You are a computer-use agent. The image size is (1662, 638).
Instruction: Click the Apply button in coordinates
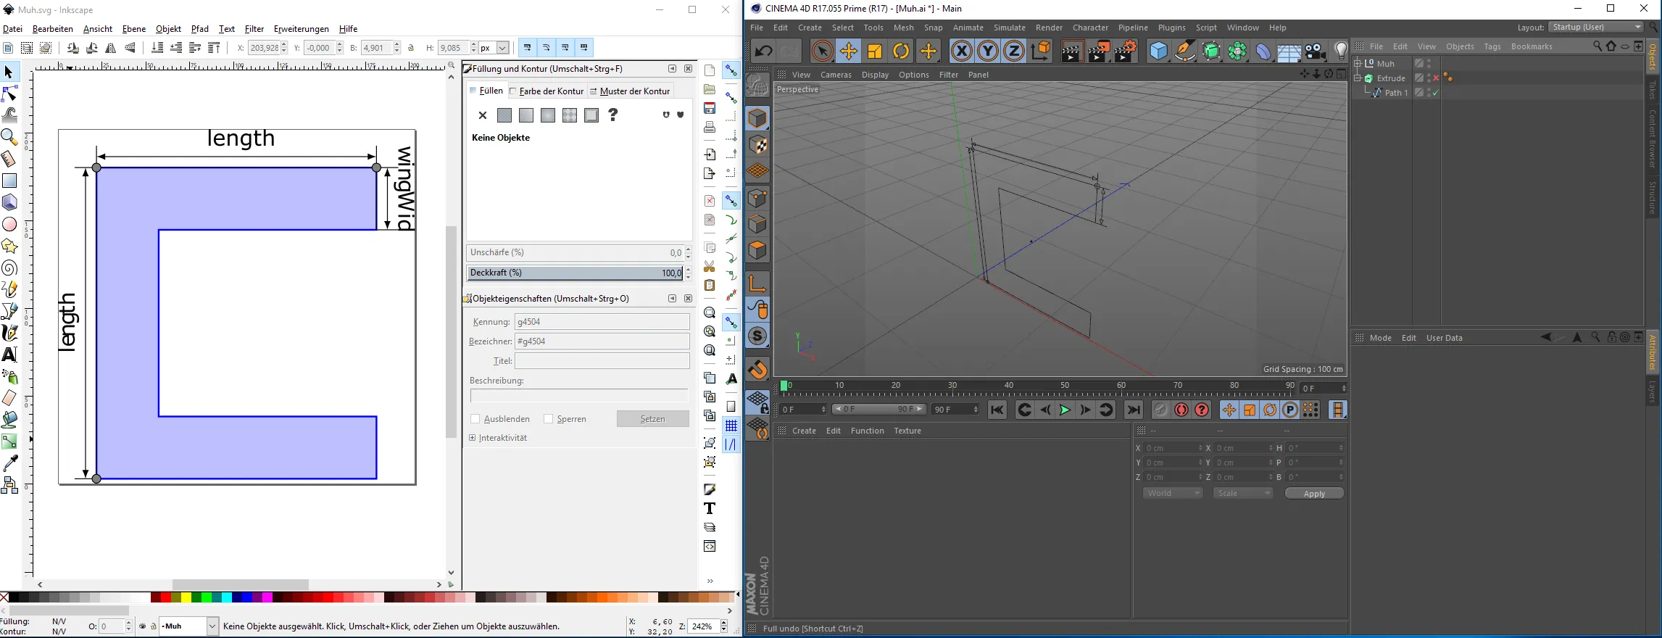[1313, 494]
